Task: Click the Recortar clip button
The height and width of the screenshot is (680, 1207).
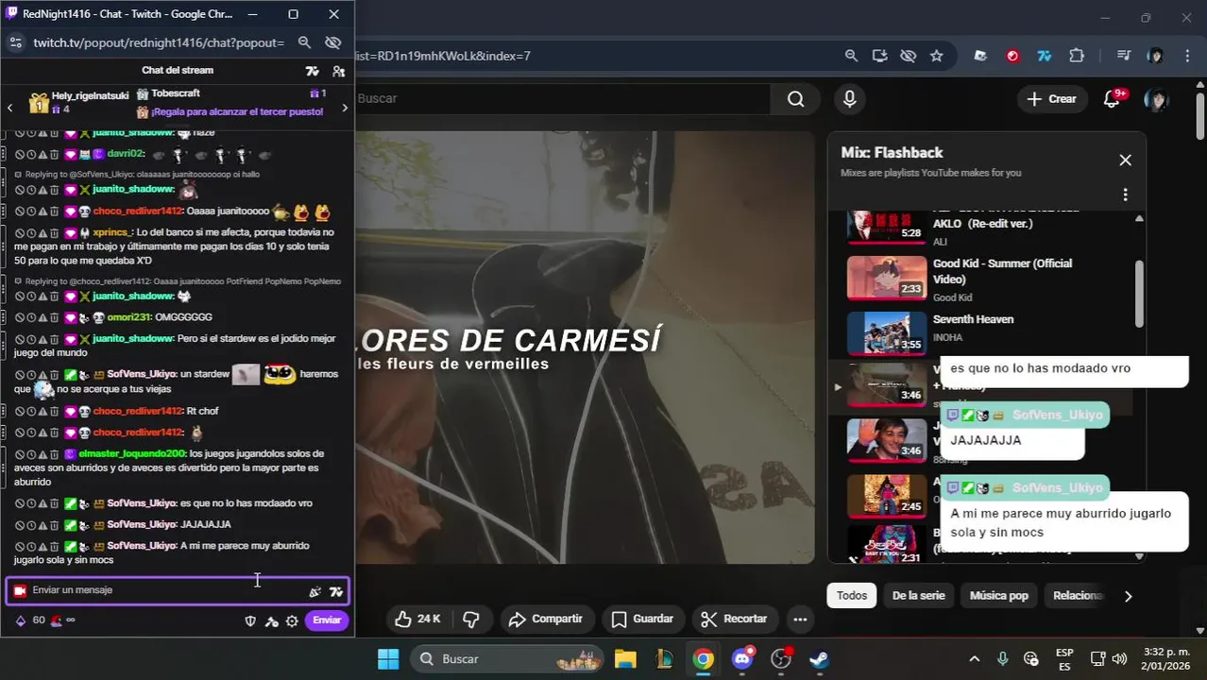Action: 735,619
